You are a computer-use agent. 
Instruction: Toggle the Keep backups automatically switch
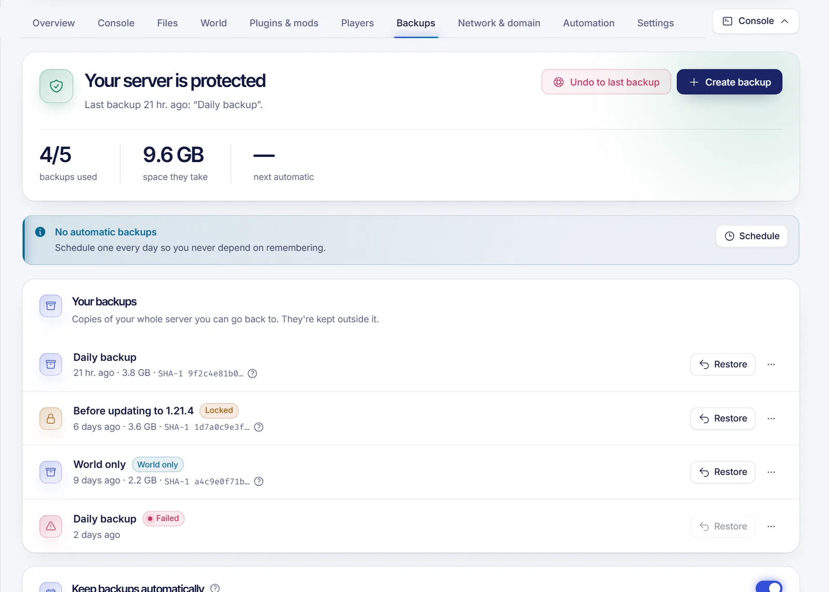click(x=769, y=587)
